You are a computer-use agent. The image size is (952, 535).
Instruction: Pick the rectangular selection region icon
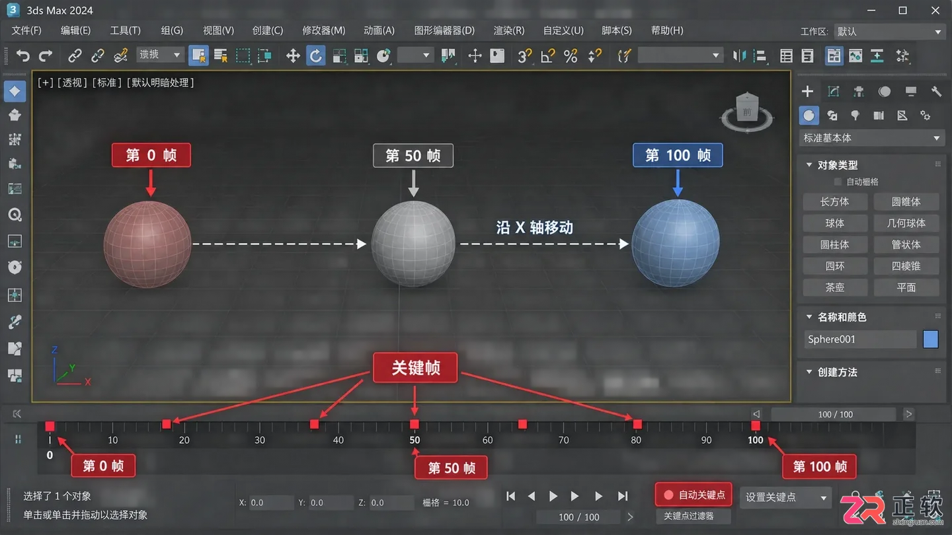[243, 56]
